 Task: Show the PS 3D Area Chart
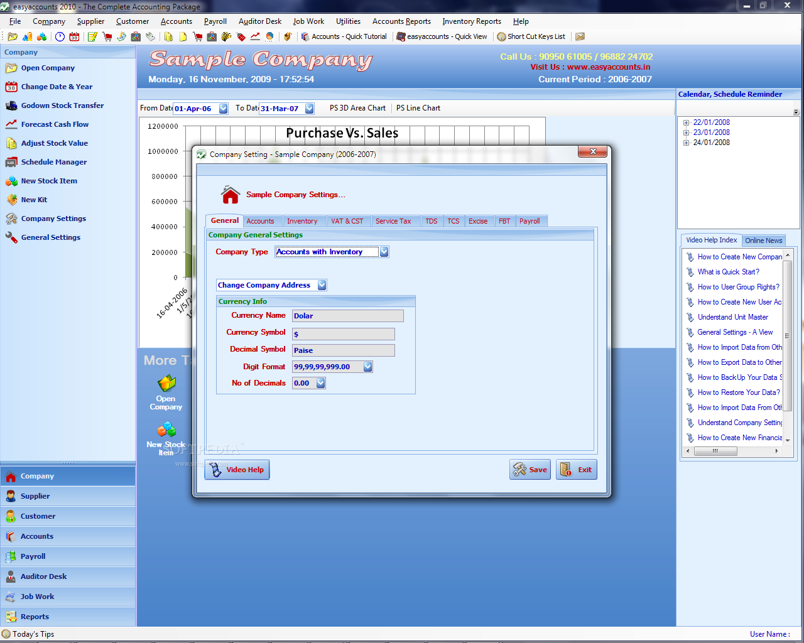click(x=357, y=108)
